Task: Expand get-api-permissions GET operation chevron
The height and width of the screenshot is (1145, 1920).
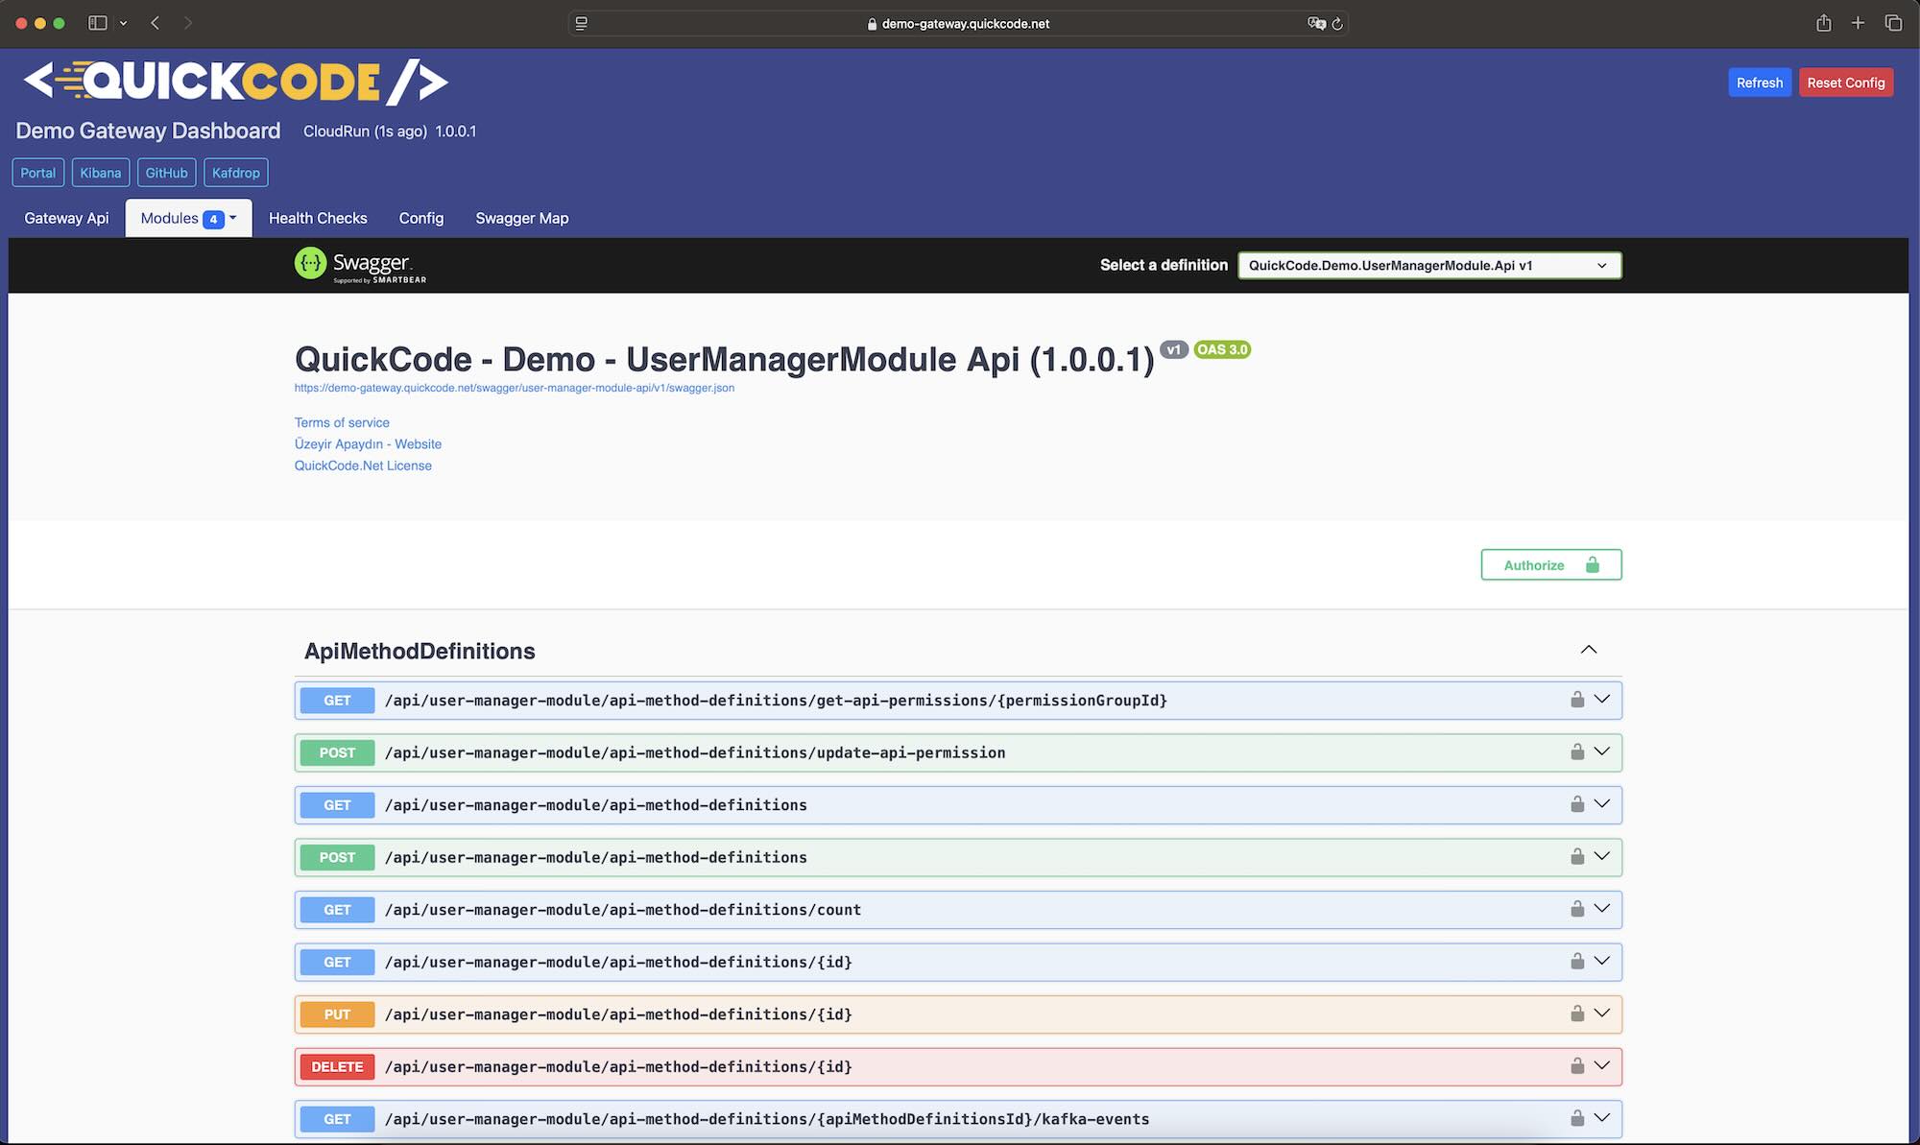Action: click(1602, 700)
